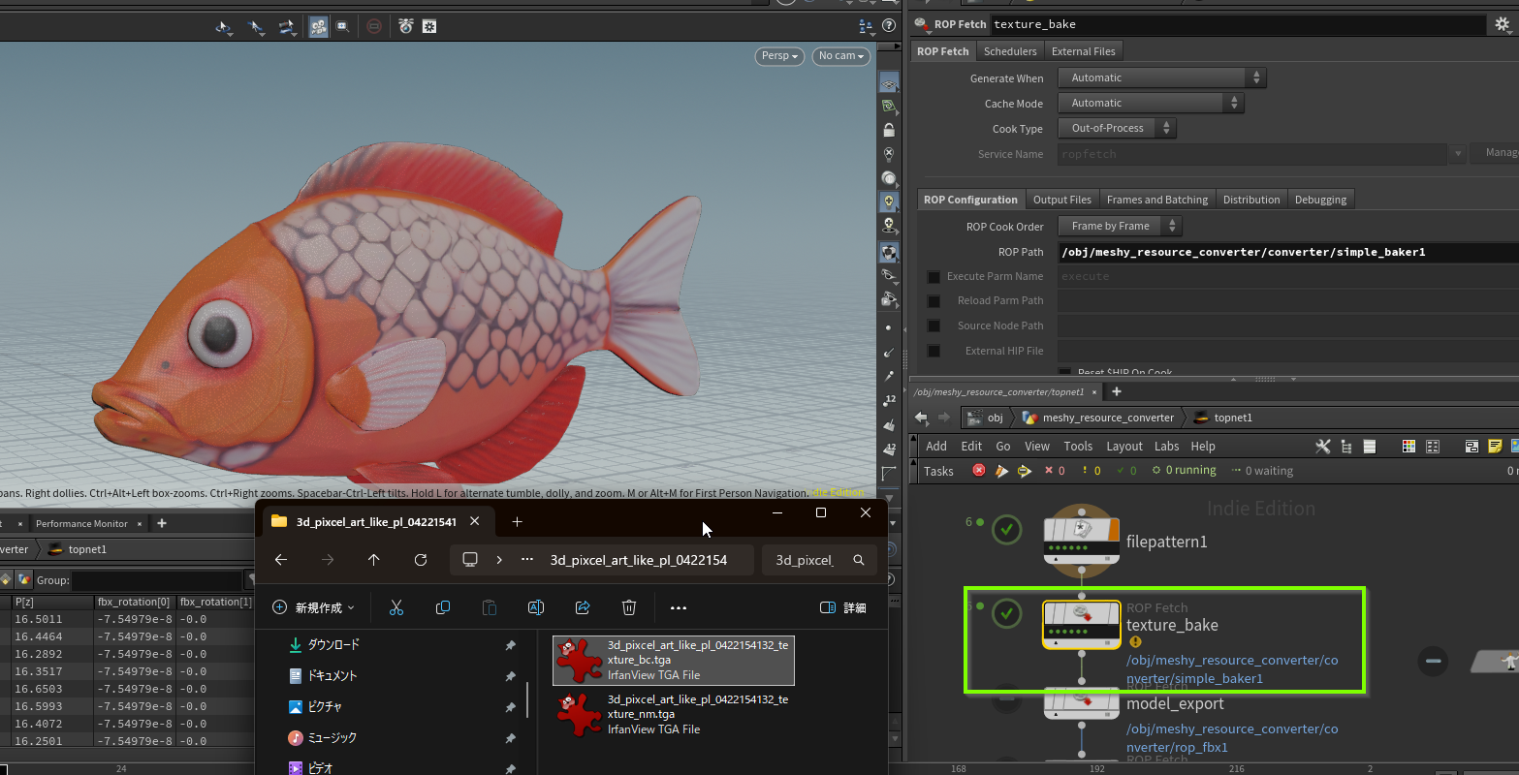Enable Reload Parm Path checkbox

point(934,301)
